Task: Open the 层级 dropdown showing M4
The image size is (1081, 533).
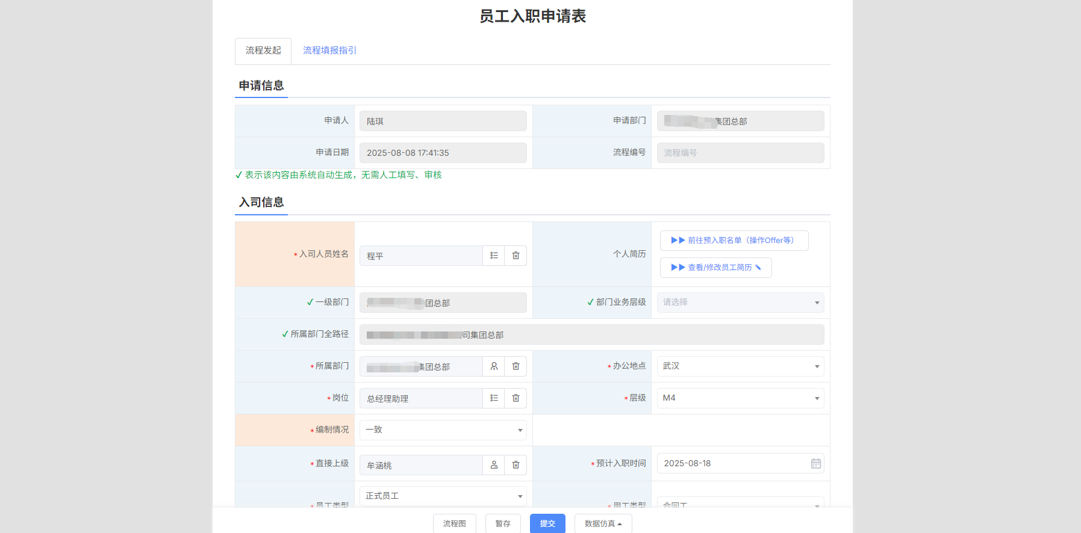Action: 741,398
